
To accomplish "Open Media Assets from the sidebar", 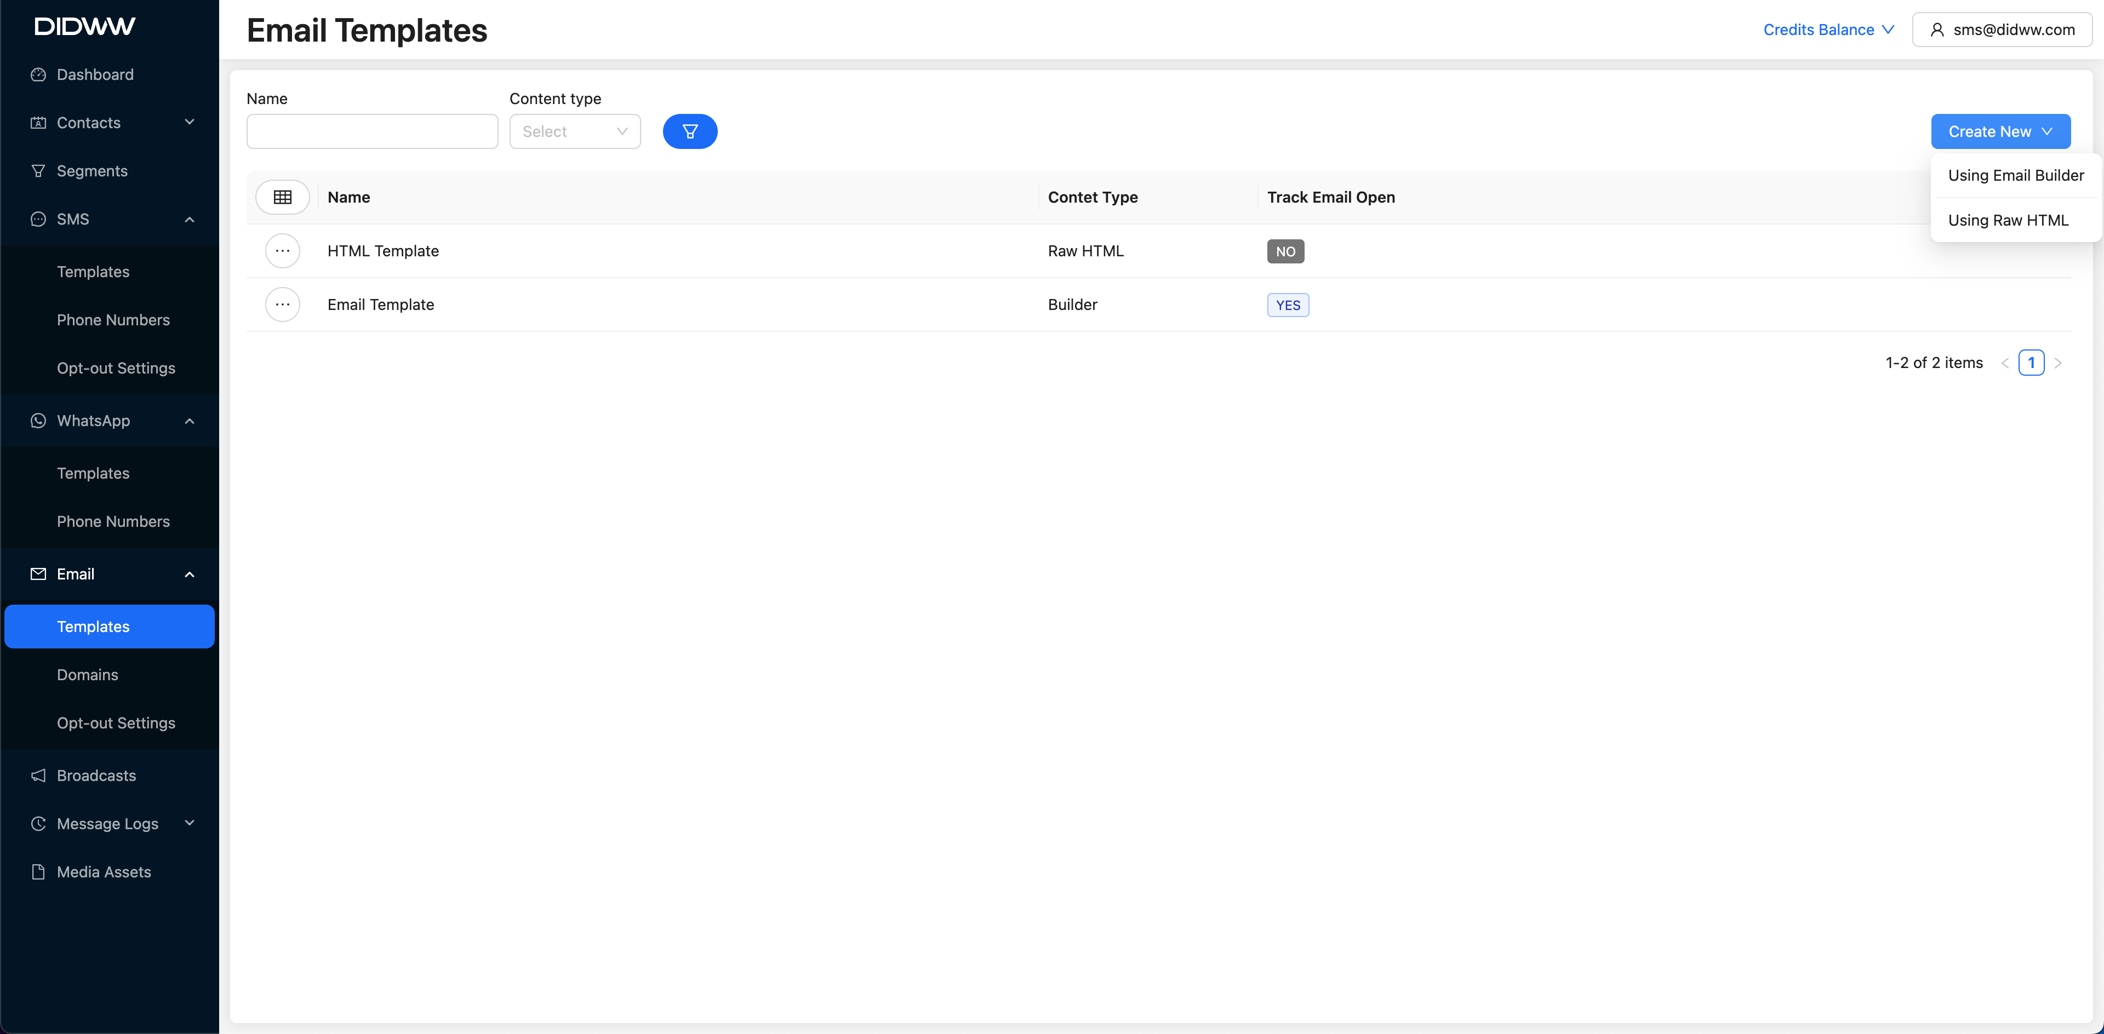I will (110, 871).
